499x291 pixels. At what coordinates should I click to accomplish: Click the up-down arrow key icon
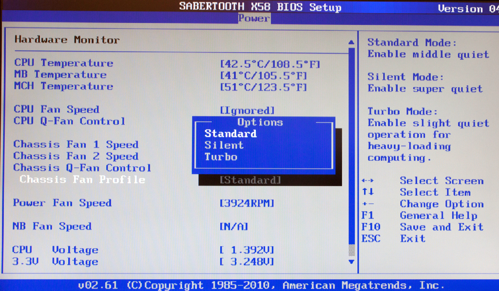click(368, 192)
